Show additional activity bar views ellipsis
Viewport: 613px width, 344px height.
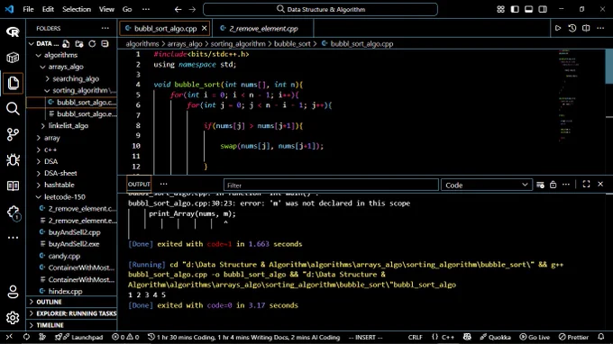tap(13, 238)
